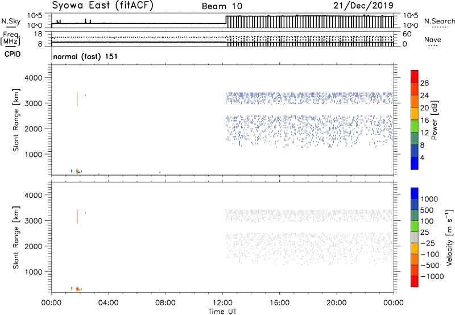Click the green 12-16 dB power colorbar segment

415,126
